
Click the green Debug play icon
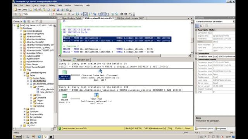tap(65, 14)
